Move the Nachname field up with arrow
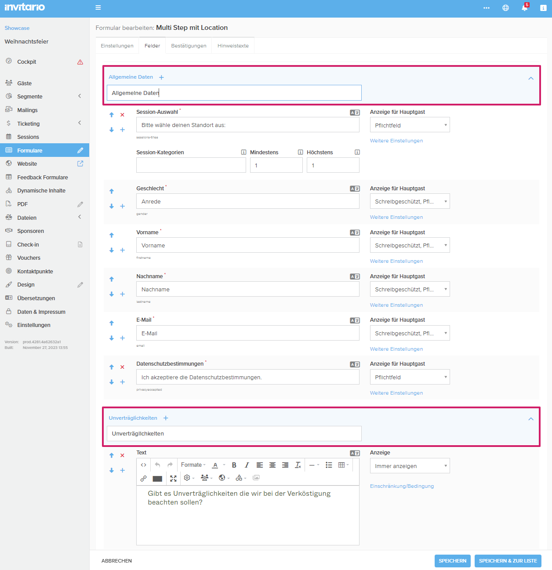Viewport: 552px width, 570px height. [x=112, y=279]
